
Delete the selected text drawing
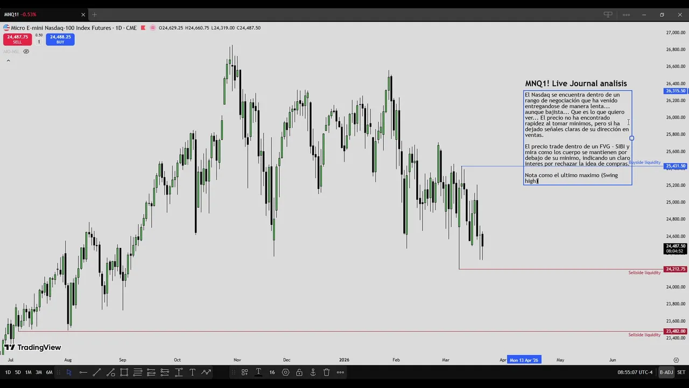click(326, 372)
